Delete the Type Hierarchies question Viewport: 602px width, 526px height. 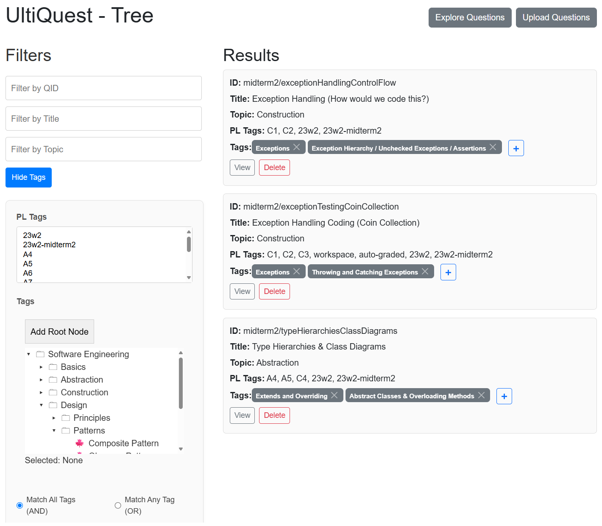274,415
